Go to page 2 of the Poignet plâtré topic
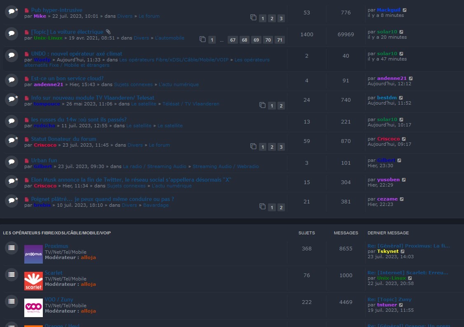Viewport: 464px width, 327px height. coord(281,208)
